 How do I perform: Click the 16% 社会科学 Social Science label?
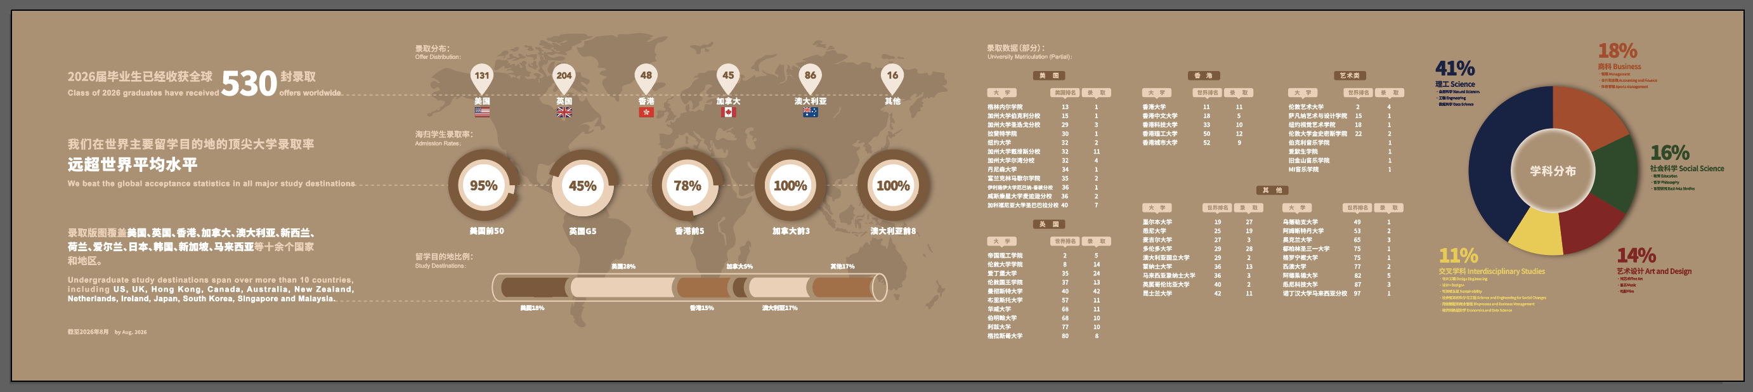click(x=1686, y=158)
